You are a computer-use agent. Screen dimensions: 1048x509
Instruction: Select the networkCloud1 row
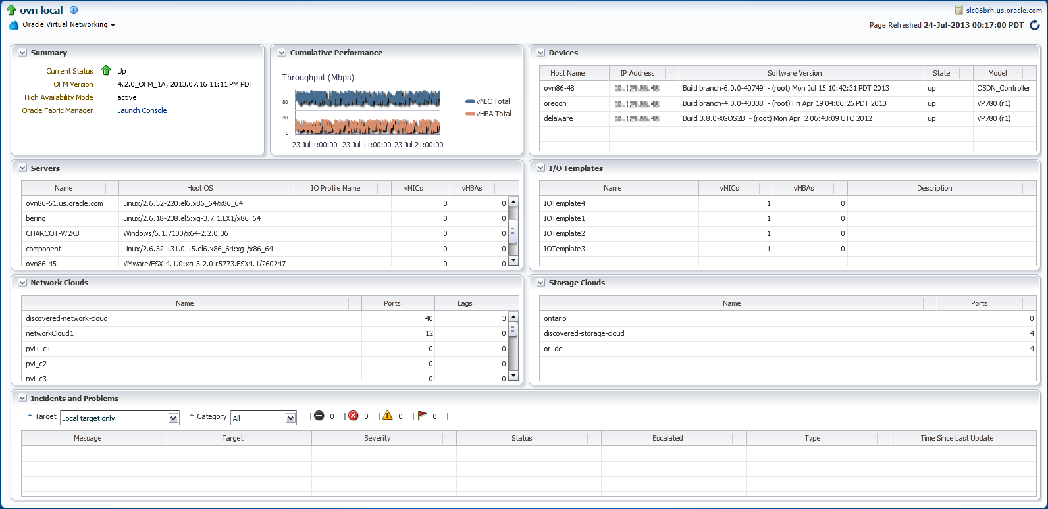[265, 333]
